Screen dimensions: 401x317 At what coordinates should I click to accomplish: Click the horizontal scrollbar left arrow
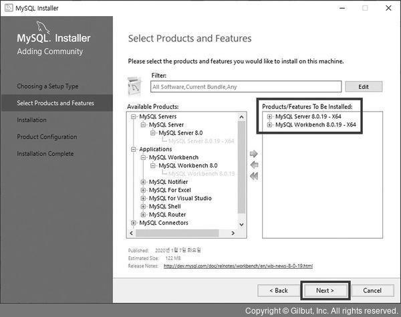(132, 233)
